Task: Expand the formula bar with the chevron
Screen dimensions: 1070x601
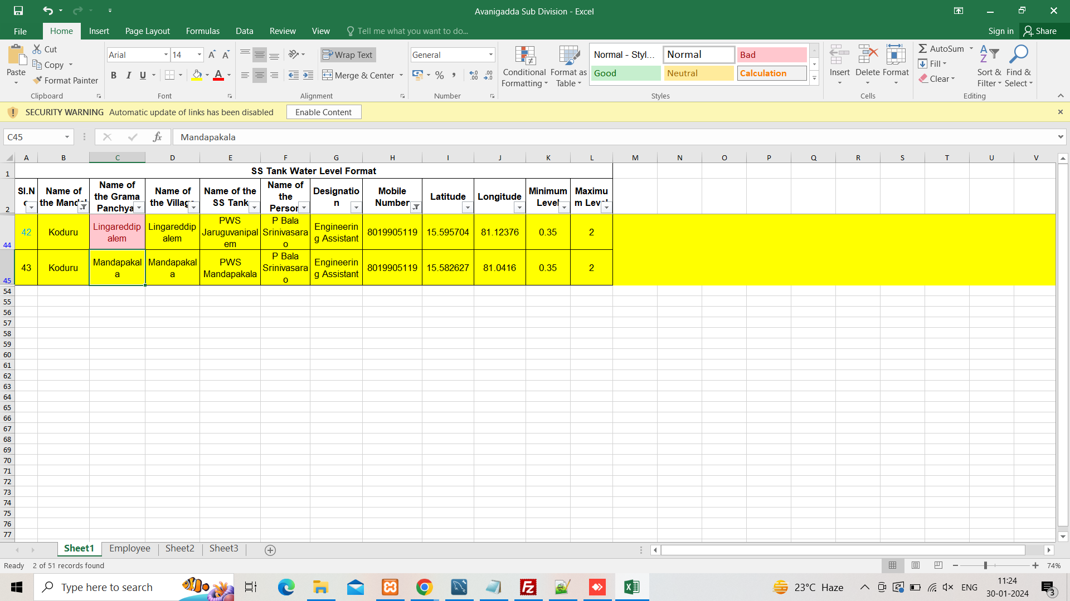Action: coord(1061,137)
